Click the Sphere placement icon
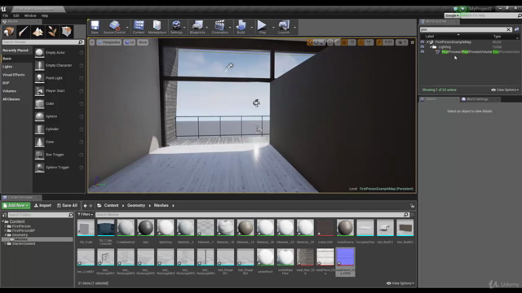Image resolution: width=522 pixels, height=293 pixels. (x=40, y=116)
